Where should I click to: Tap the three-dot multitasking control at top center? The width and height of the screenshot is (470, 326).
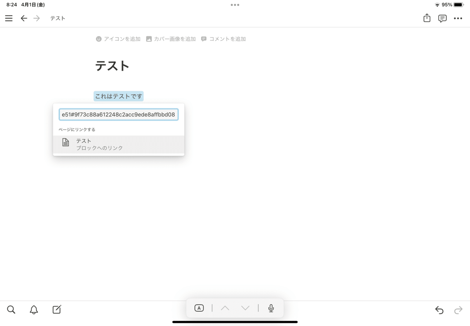[235, 5]
